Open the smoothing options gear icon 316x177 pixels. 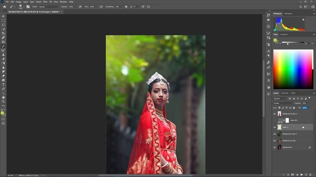point(126,6)
